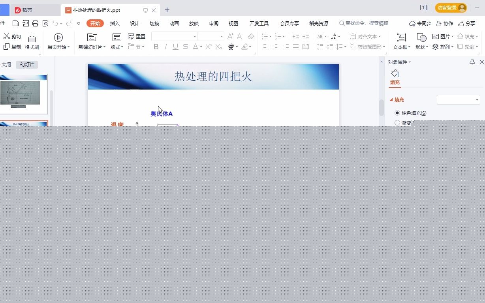This screenshot has height=303, width=485.
Task: Align text left icon
Action: click(x=266, y=47)
